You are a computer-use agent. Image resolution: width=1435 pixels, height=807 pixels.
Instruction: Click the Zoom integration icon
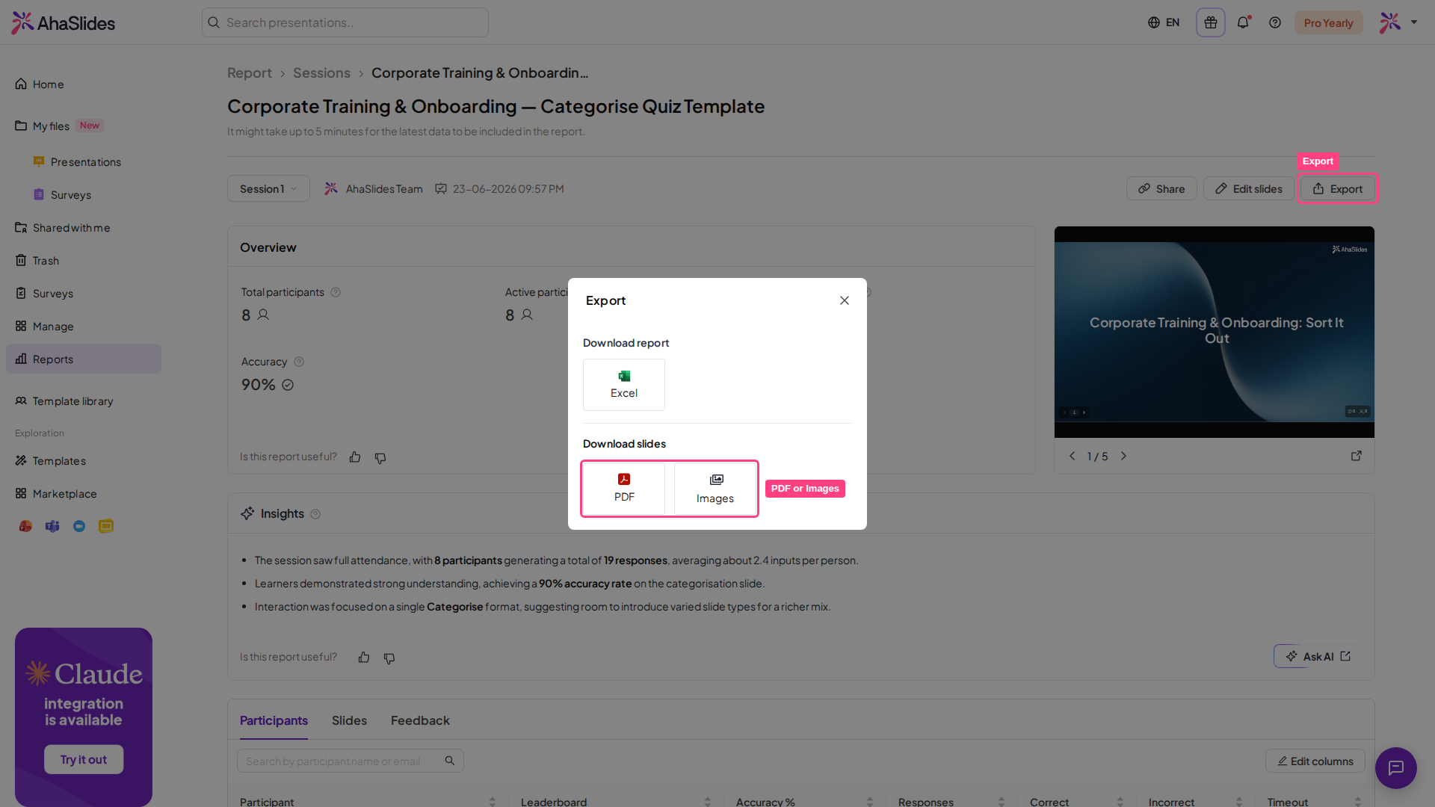click(79, 526)
